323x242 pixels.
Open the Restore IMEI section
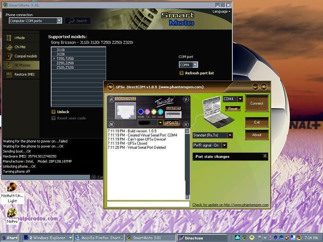pos(21,74)
